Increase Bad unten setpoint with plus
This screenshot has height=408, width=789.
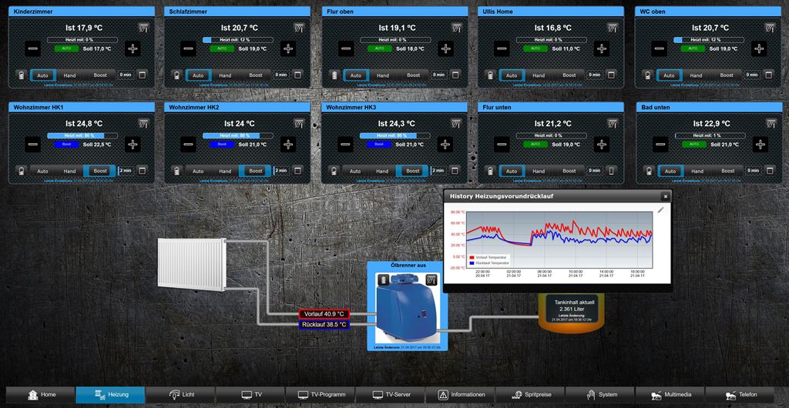759,145
